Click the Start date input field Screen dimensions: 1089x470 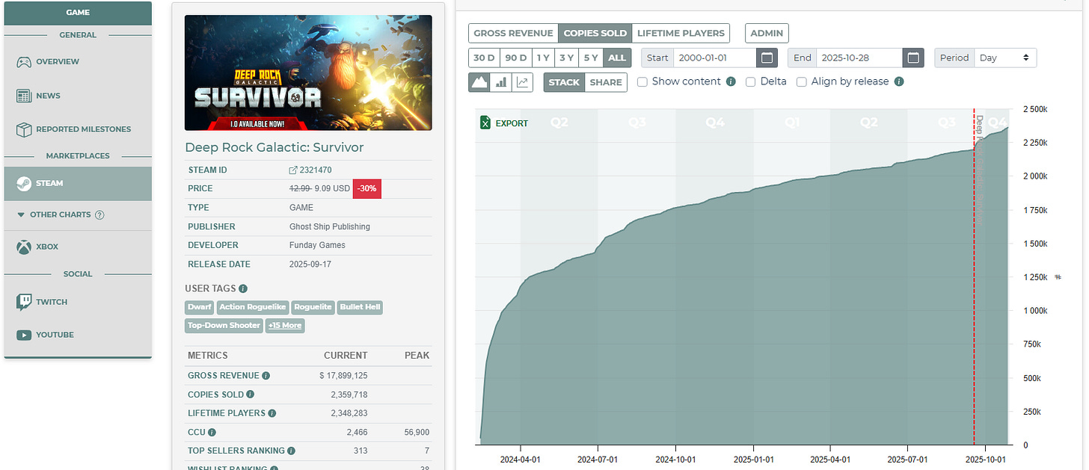coord(715,58)
